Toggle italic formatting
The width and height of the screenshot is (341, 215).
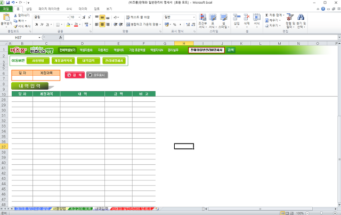(x=42, y=25)
